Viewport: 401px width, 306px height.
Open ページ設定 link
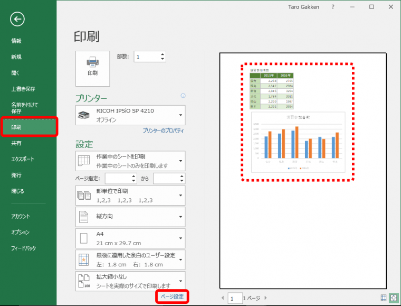pos(172,296)
